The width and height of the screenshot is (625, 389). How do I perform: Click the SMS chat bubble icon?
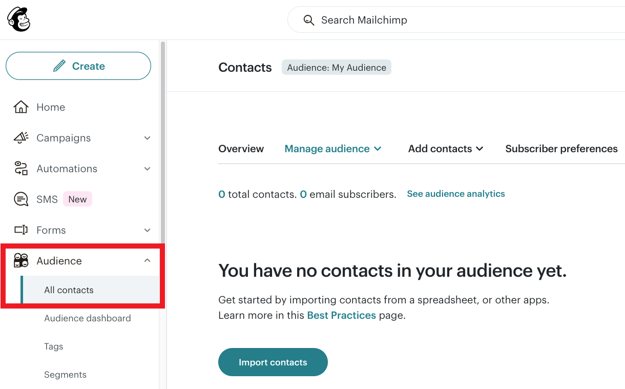tap(21, 199)
